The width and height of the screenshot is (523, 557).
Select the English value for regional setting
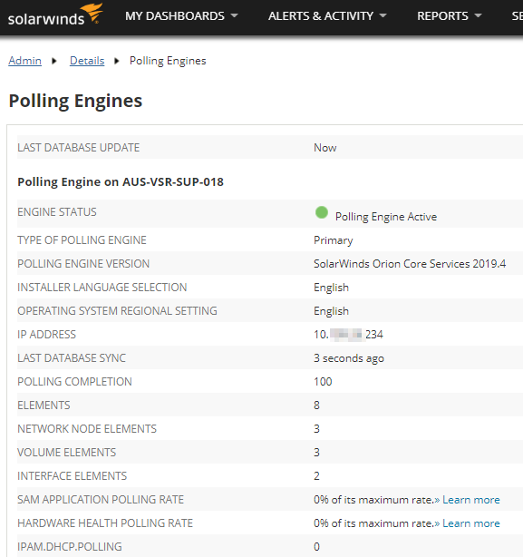pyautogui.click(x=331, y=311)
